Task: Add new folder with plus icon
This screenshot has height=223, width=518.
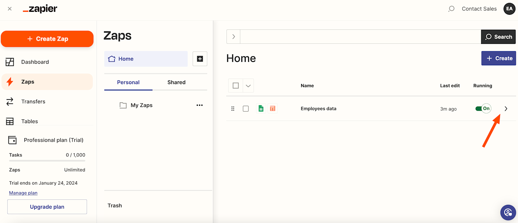Action: pyautogui.click(x=200, y=59)
